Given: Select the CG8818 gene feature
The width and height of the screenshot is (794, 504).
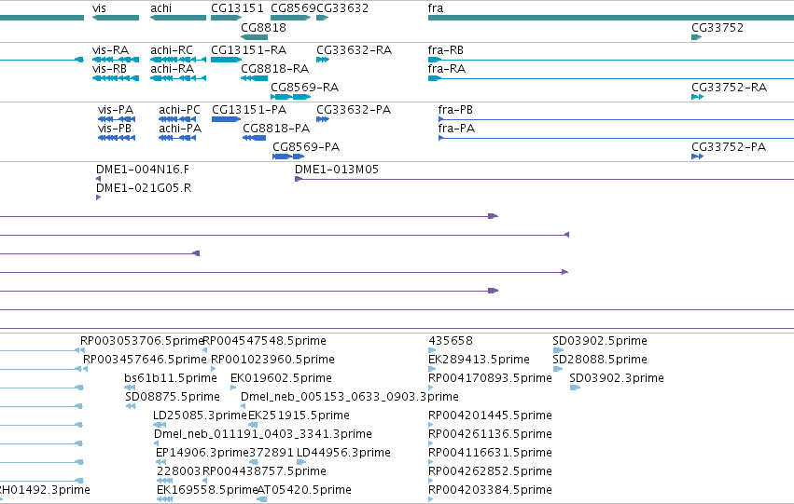Looking at the screenshot, I should tap(254, 37).
